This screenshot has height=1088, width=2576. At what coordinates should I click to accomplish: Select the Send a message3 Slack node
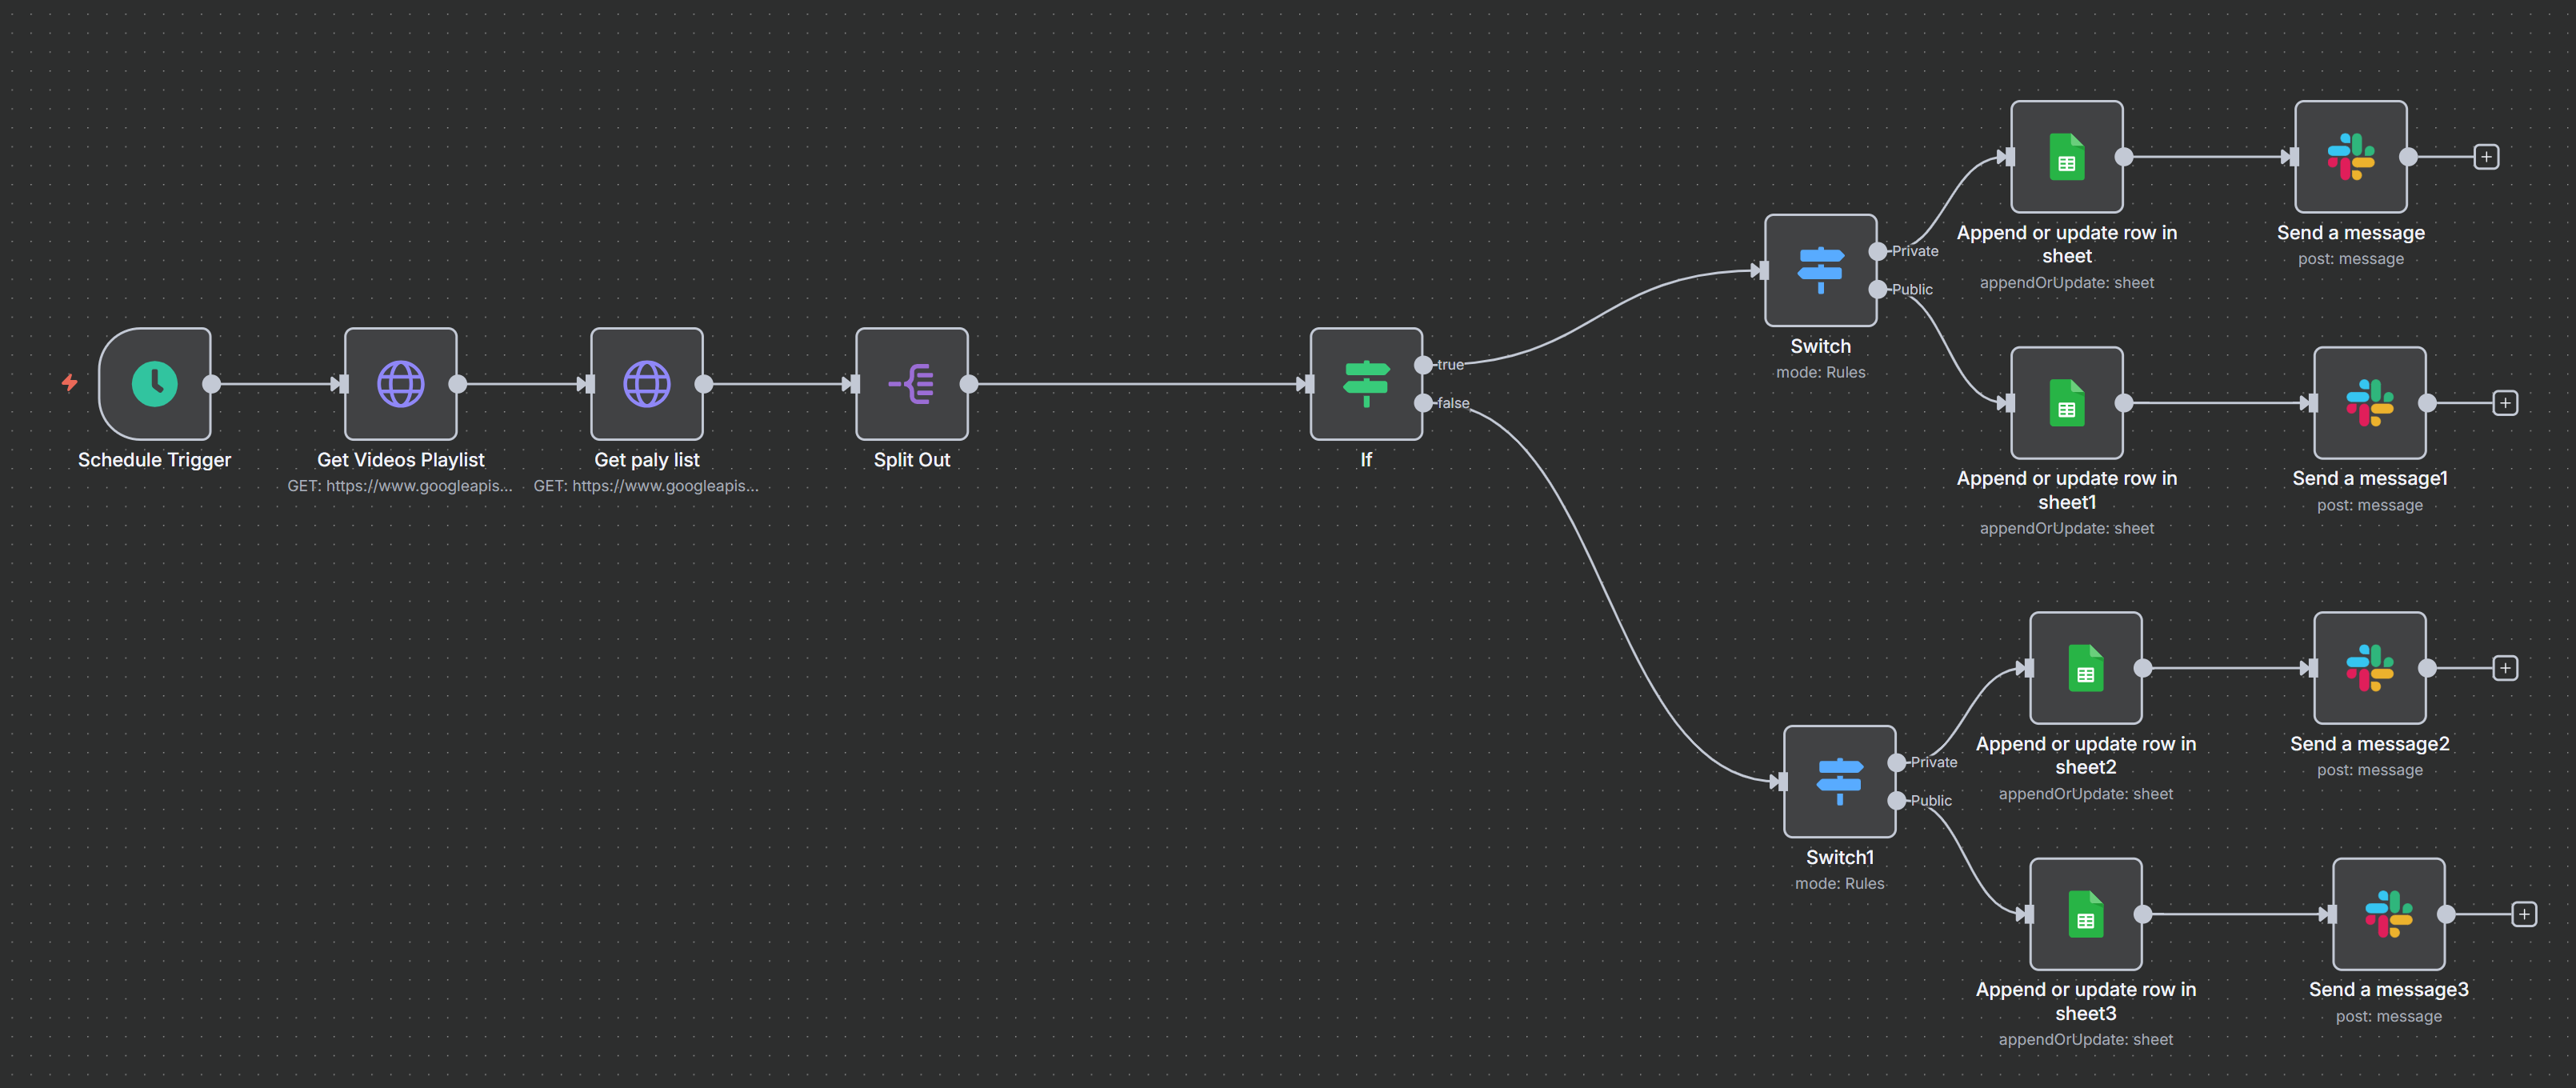coord(2388,914)
